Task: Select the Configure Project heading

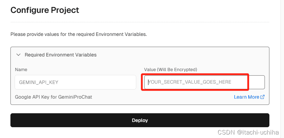Action: [45, 10]
